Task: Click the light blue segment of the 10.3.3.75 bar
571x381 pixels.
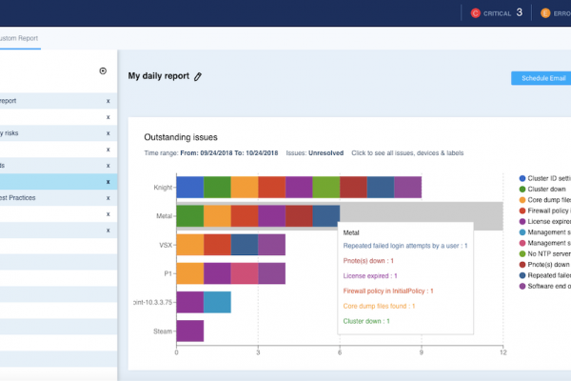Action: click(217, 302)
